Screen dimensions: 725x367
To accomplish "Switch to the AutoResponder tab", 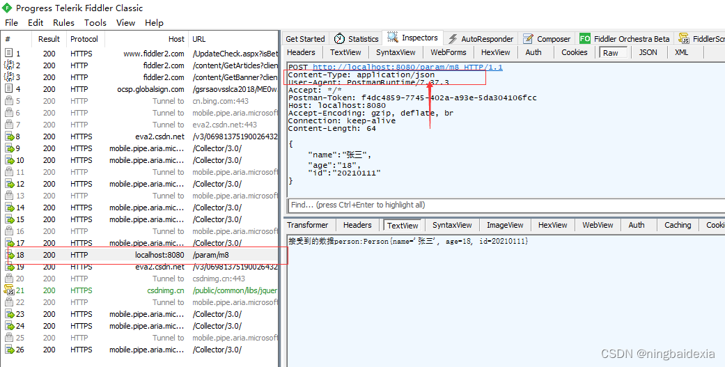I will [481, 39].
